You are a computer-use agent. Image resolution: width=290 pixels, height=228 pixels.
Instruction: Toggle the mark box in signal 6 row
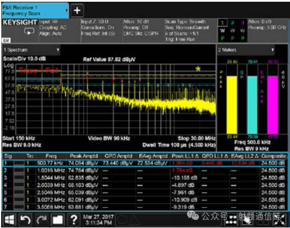(19, 200)
